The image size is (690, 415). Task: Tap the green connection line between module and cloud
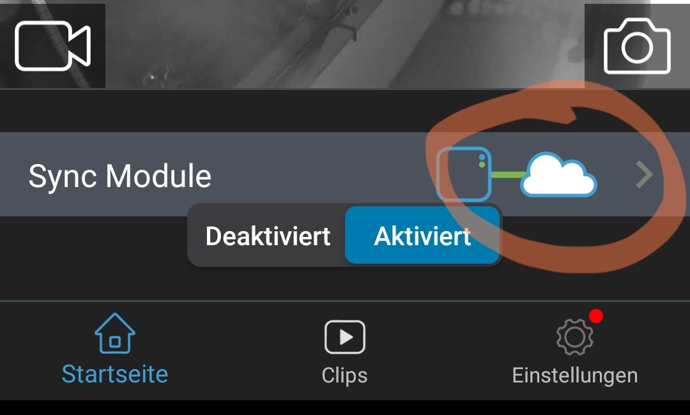[507, 175]
